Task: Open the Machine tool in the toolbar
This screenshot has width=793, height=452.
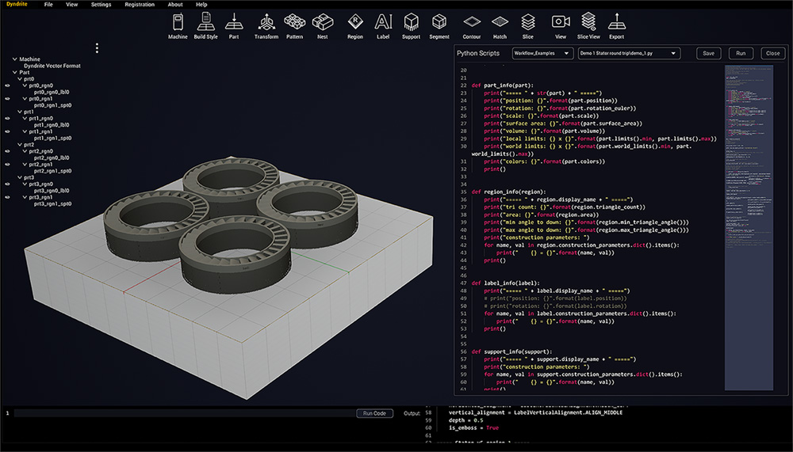Action: pyautogui.click(x=178, y=22)
